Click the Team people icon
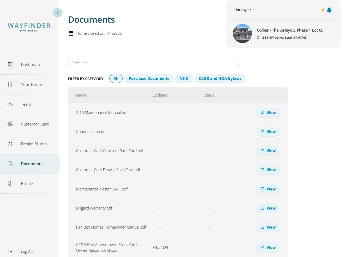 pos(10,104)
